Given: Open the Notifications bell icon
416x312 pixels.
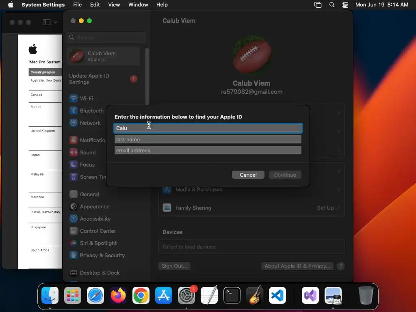Looking at the screenshot, I should pos(74,140).
